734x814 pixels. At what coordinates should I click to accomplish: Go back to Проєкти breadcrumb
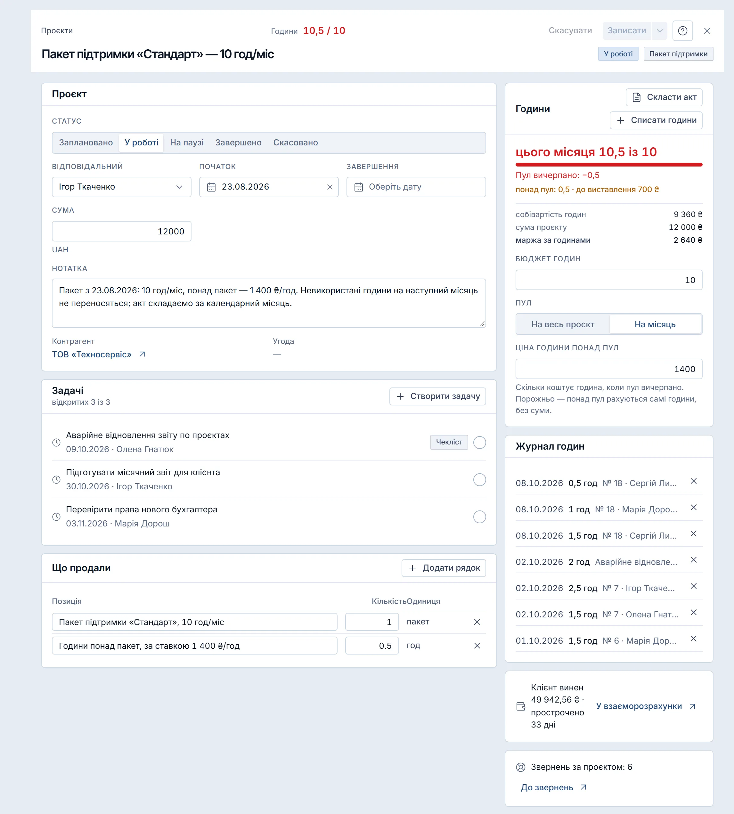57,31
